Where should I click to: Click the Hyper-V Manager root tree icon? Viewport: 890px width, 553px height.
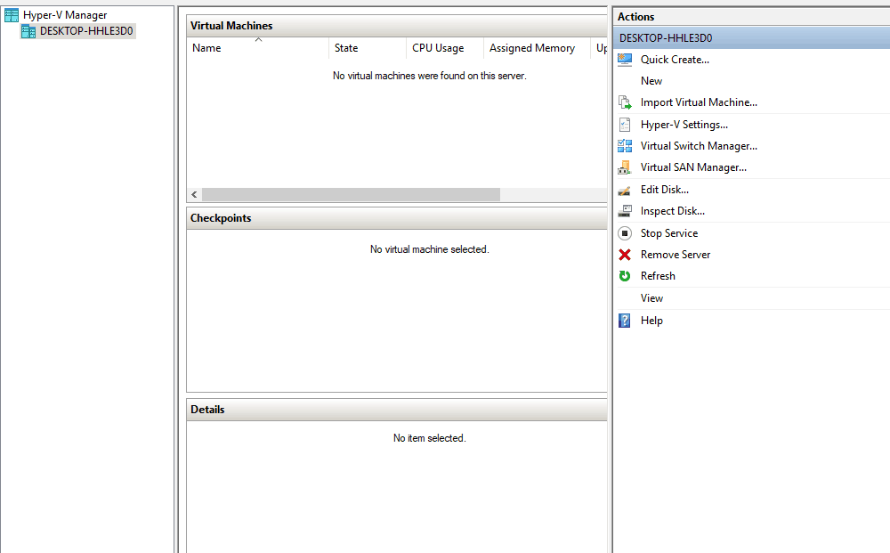pyautogui.click(x=12, y=15)
